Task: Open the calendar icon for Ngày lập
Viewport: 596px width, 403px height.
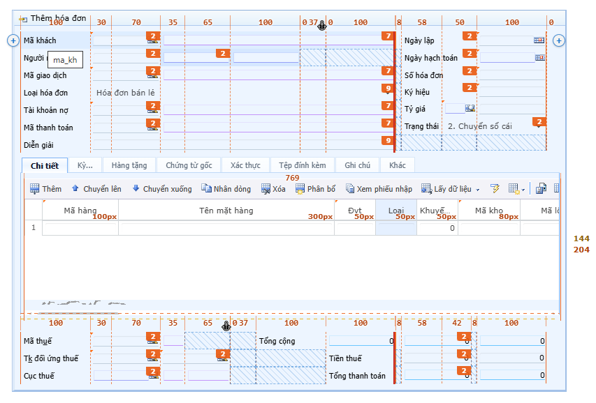Action: coord(539,40)
